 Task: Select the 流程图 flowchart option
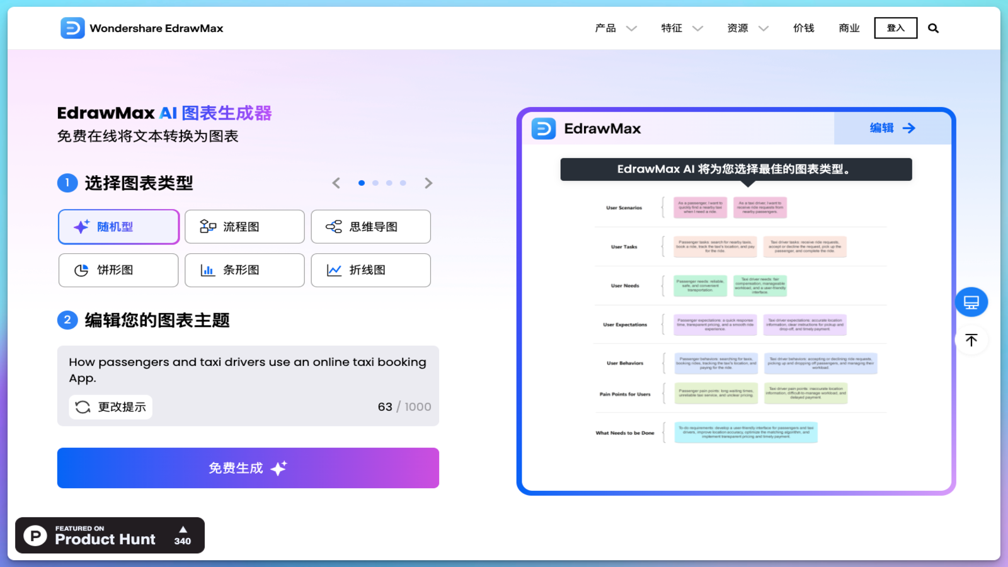(244, 227)
